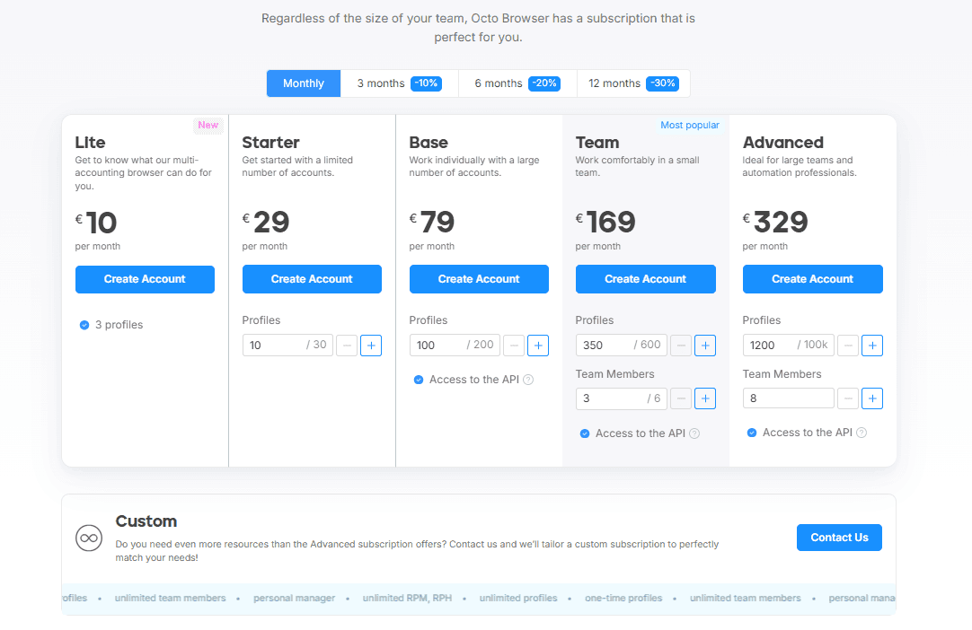Increase Base plan profiles with plus
972x630 pixels.
[x=538, y=346]
